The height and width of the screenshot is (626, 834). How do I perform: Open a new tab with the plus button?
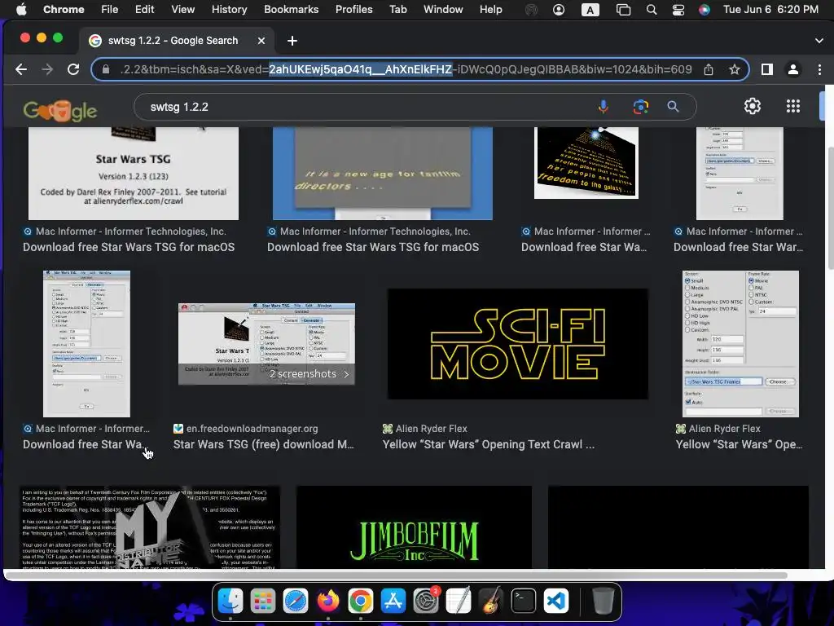292,41
